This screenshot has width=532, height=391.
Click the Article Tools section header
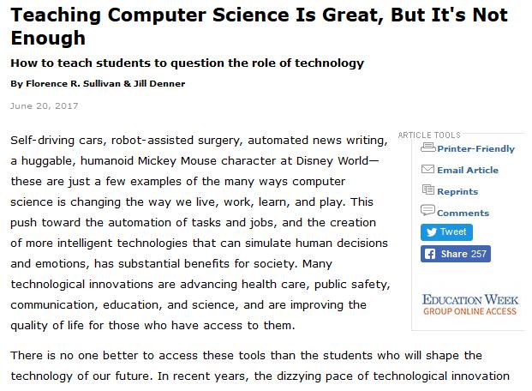429,135
